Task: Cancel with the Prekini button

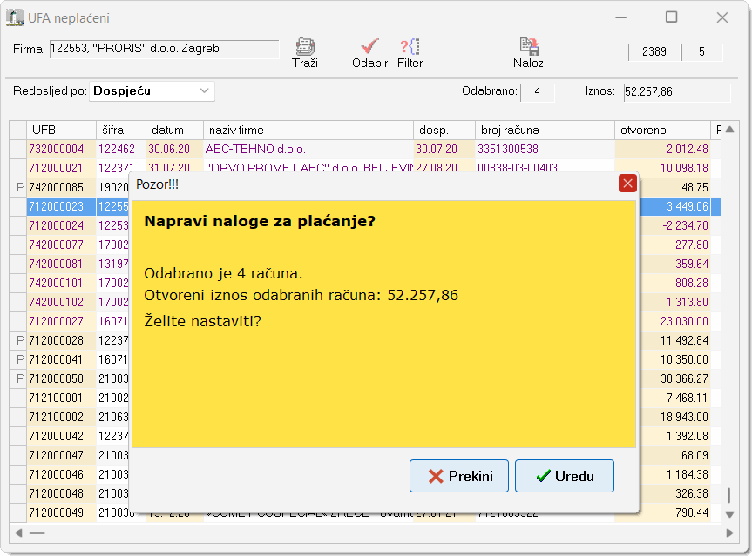Action: (459, 476)
